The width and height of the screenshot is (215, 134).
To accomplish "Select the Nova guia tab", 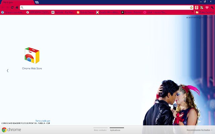I will (x=17, y=2).
